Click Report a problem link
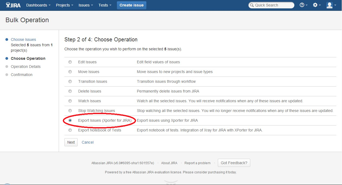The image size is (342, 185). click(198, 163)
